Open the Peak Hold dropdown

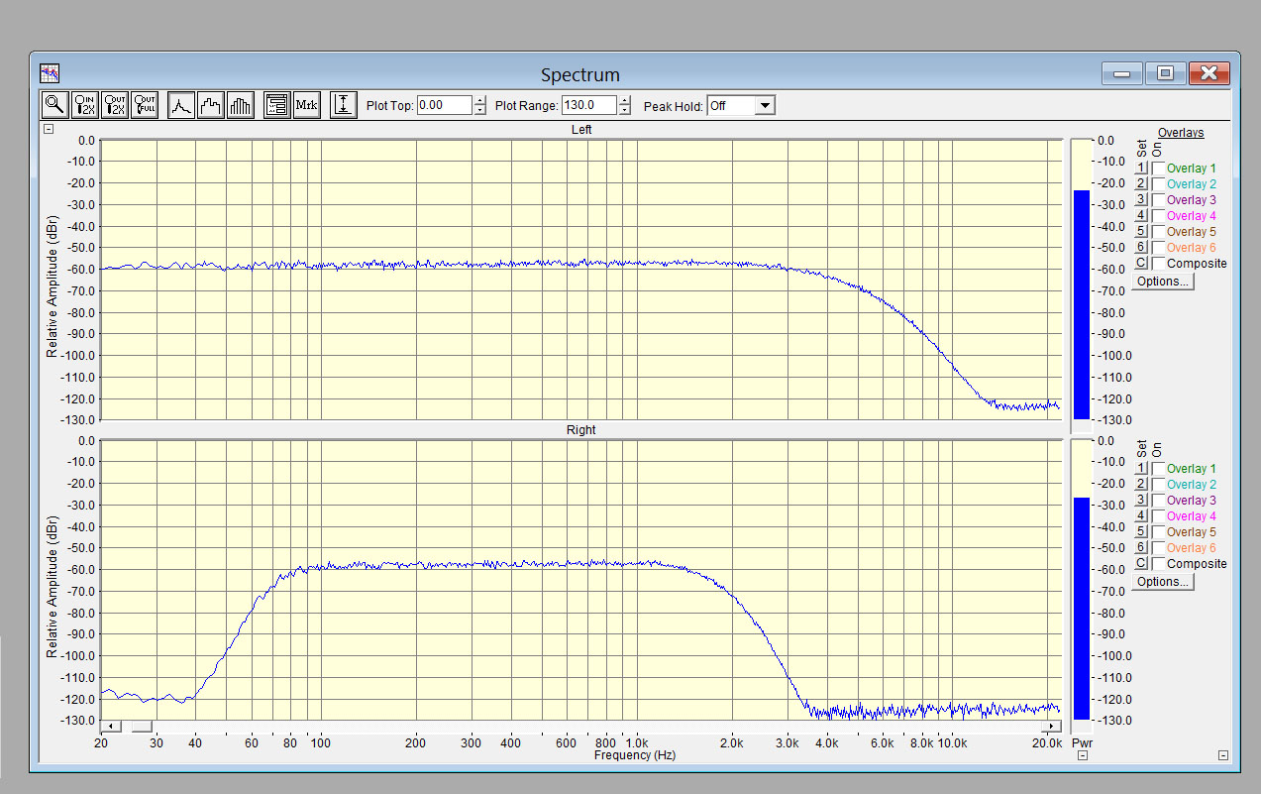(764, 106)
